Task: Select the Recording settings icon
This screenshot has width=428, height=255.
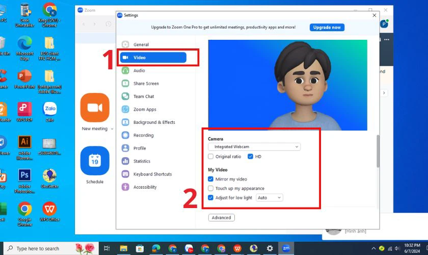Action: point(125,135)
